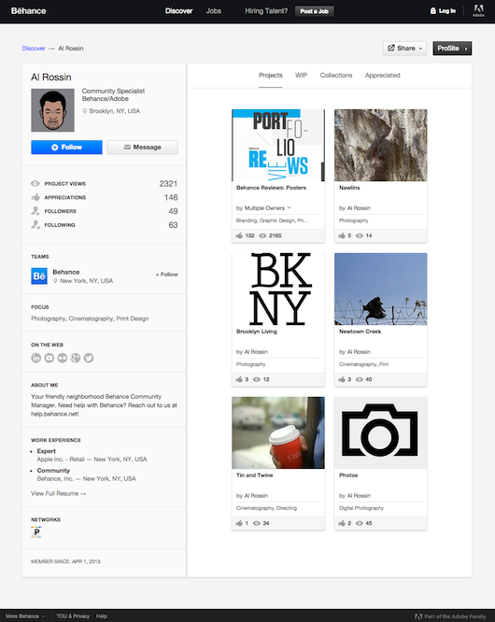The image size is (495, 622).
Task: Open the LinkedIn profile icon
Action: (36, 358)
